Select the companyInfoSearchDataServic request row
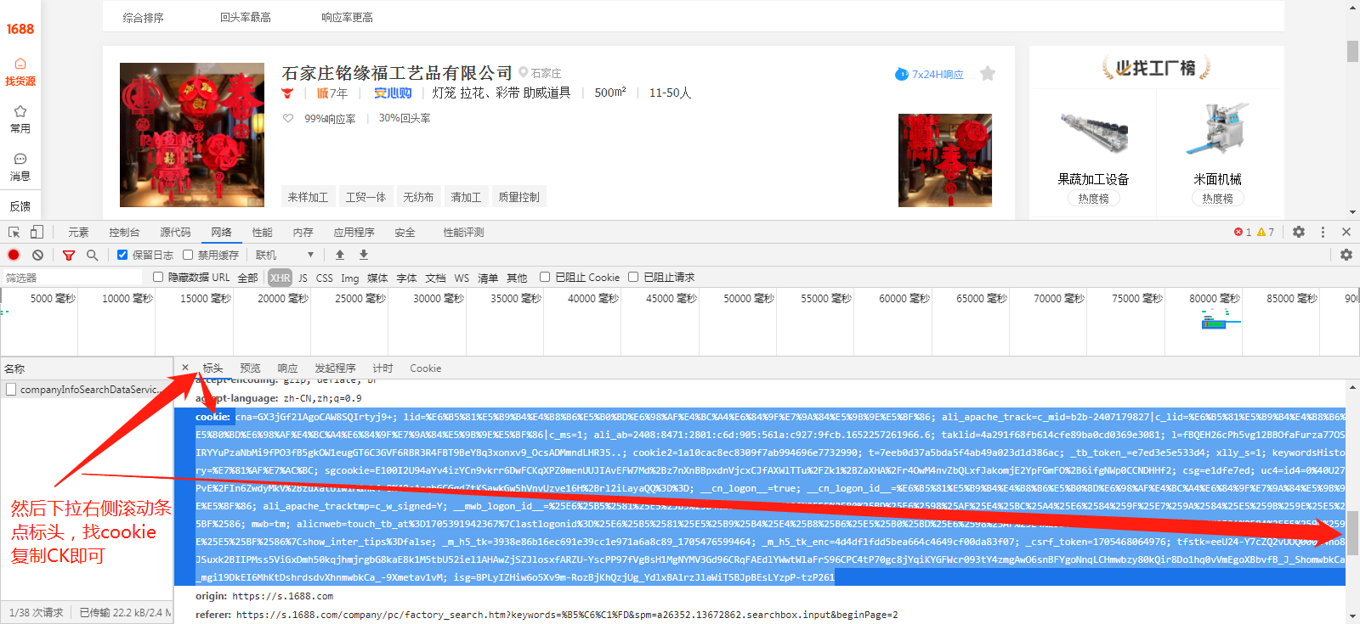Screen dimensions: 1360x624 coord(87,390)
